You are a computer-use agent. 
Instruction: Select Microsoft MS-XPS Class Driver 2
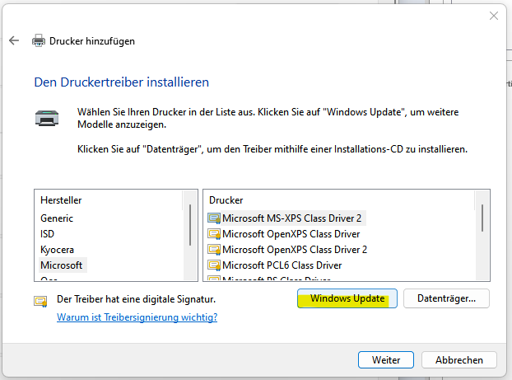292,218
